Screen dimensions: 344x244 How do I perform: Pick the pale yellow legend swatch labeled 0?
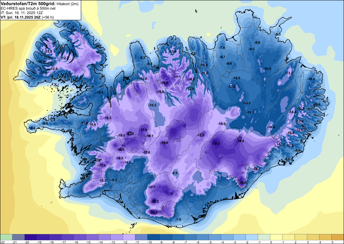coord(277,237)
